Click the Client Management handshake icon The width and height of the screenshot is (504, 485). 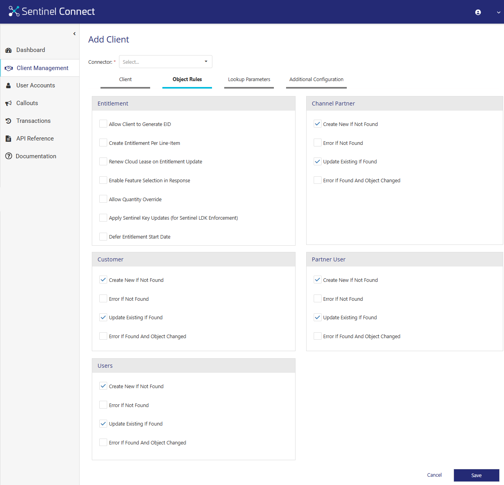click(x=9, y=68)
